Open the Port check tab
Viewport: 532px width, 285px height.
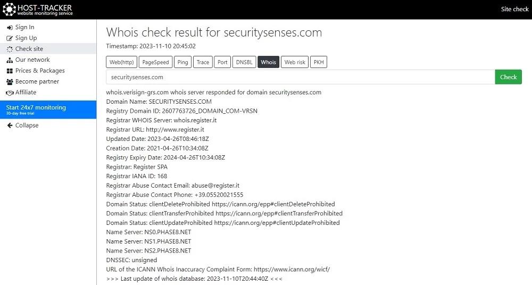pos(222,62)
